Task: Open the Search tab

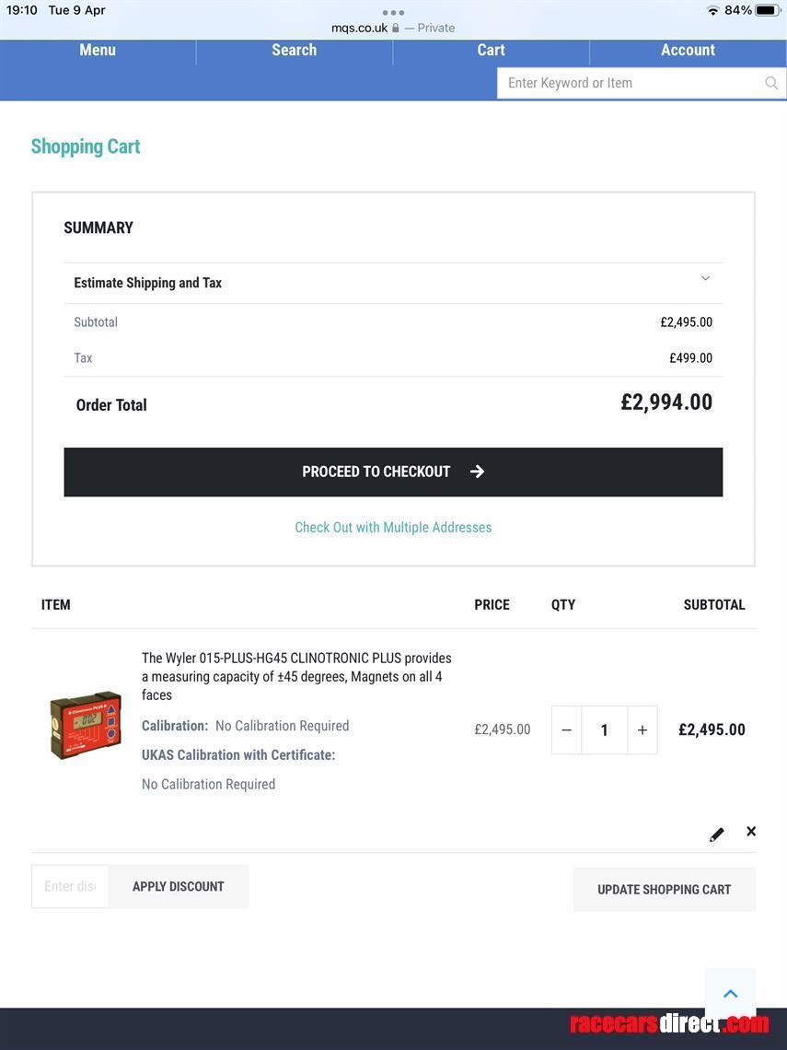Action: pyautogui.click(x=294, y=50)
